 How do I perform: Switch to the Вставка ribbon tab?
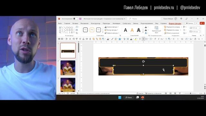pos(75,24)
